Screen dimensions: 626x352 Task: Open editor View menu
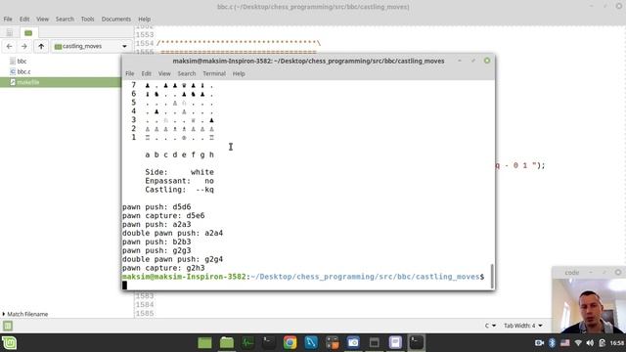point(42,20)
